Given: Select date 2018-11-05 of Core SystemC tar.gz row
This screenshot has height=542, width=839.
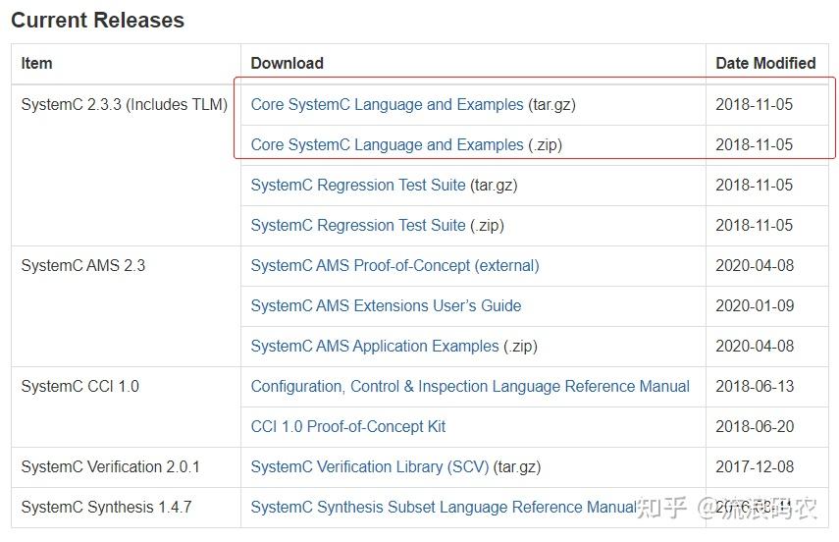Looking at the screenshot, I should pyautogui.click(x=754, y=104).
